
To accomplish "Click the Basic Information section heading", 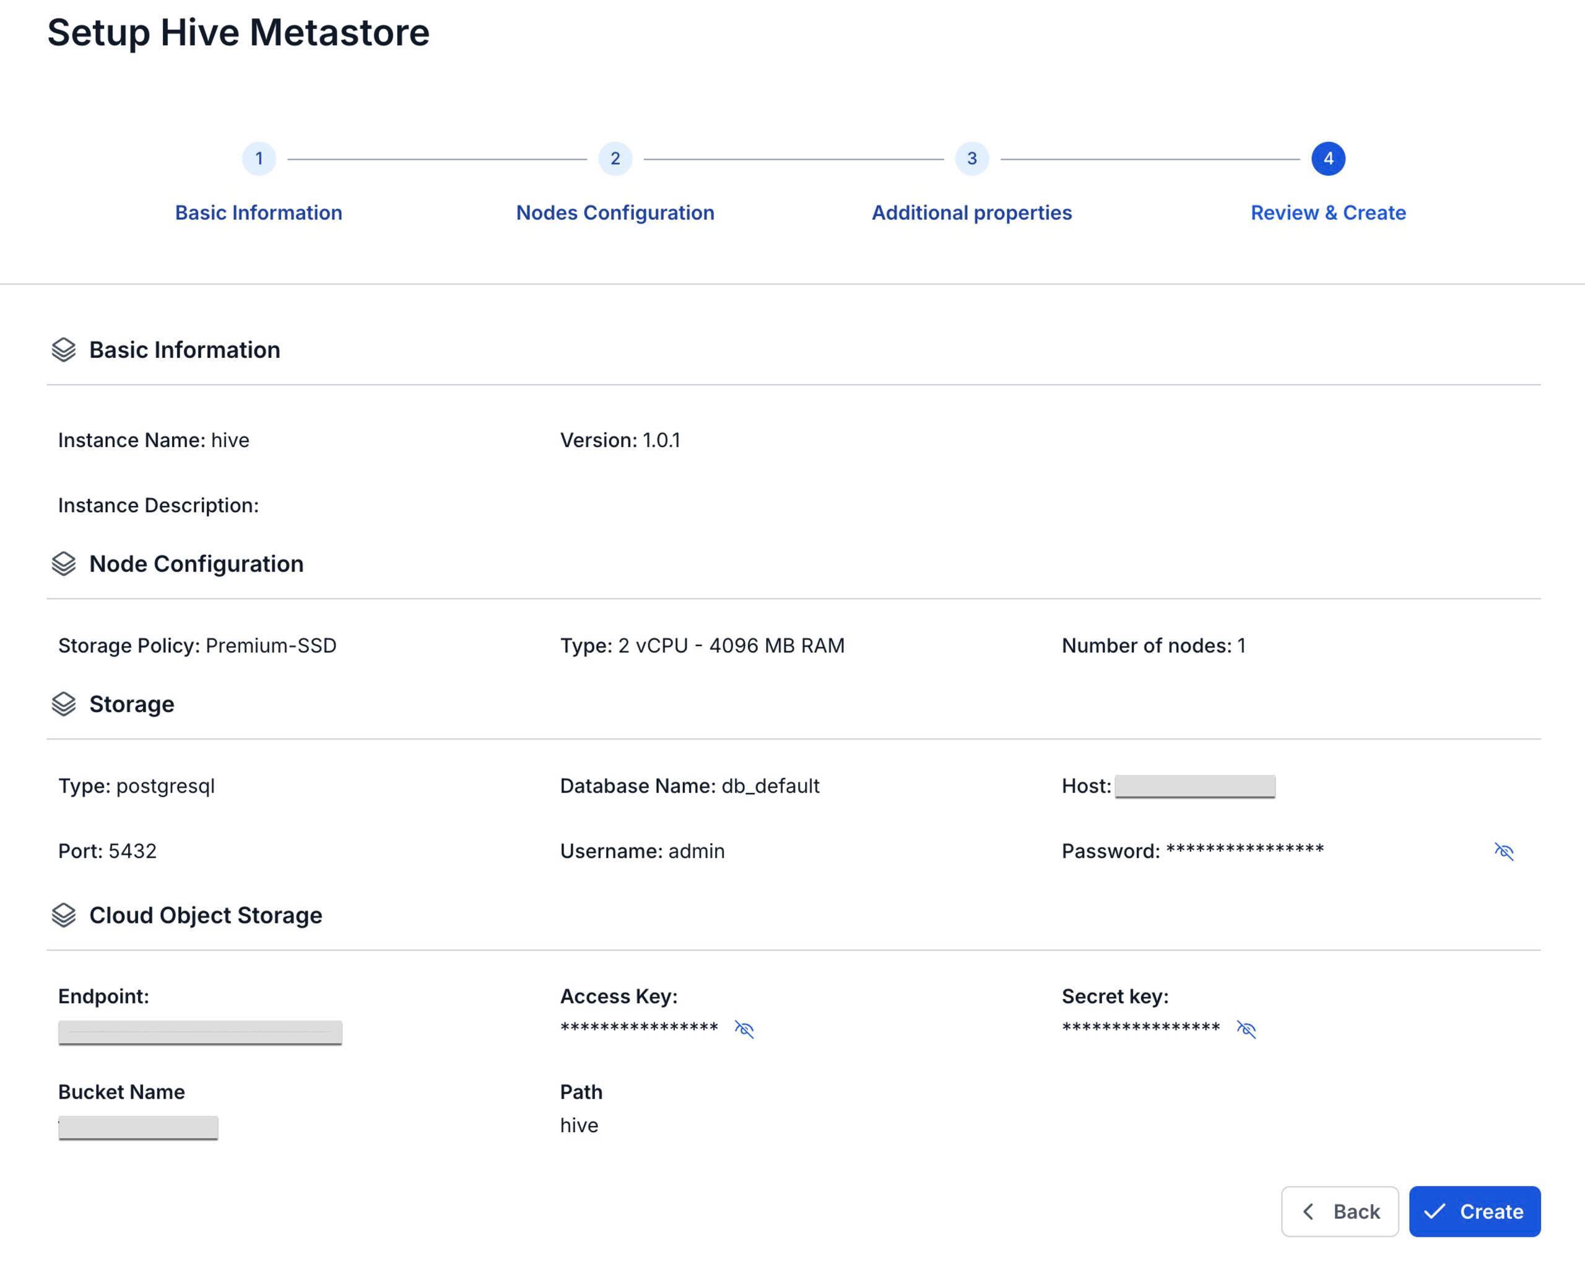I will tap(185, 350).
